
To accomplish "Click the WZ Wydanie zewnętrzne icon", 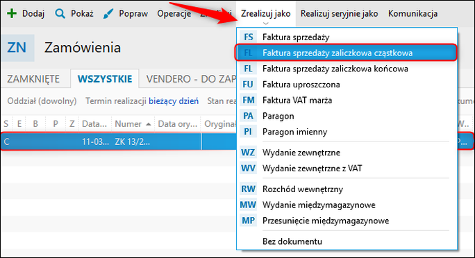I will point(249,153).
